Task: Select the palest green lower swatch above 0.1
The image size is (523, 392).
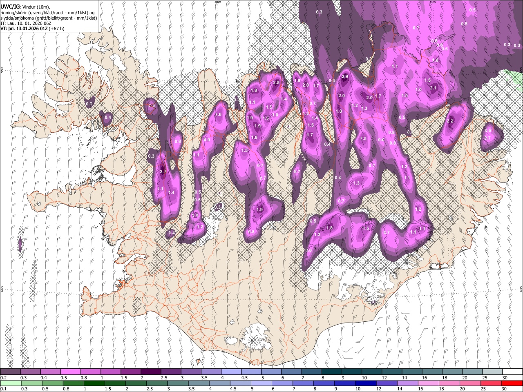Action: 11,383
